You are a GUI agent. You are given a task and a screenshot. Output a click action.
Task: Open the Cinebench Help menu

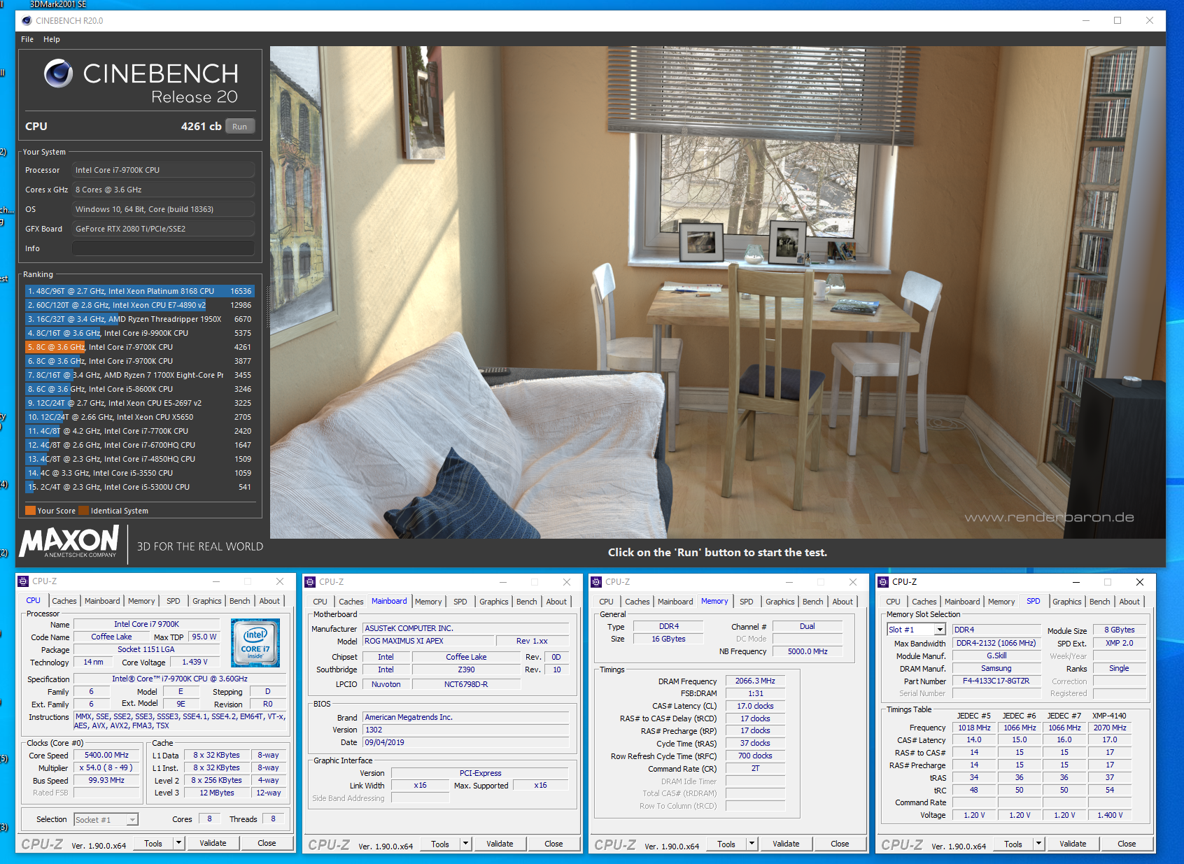coord(52,39)
